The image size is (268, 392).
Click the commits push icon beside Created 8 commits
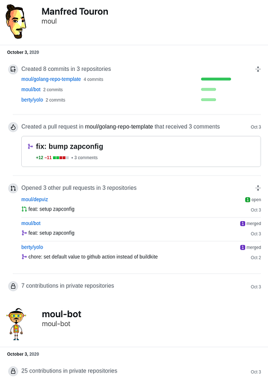[13, 69]
